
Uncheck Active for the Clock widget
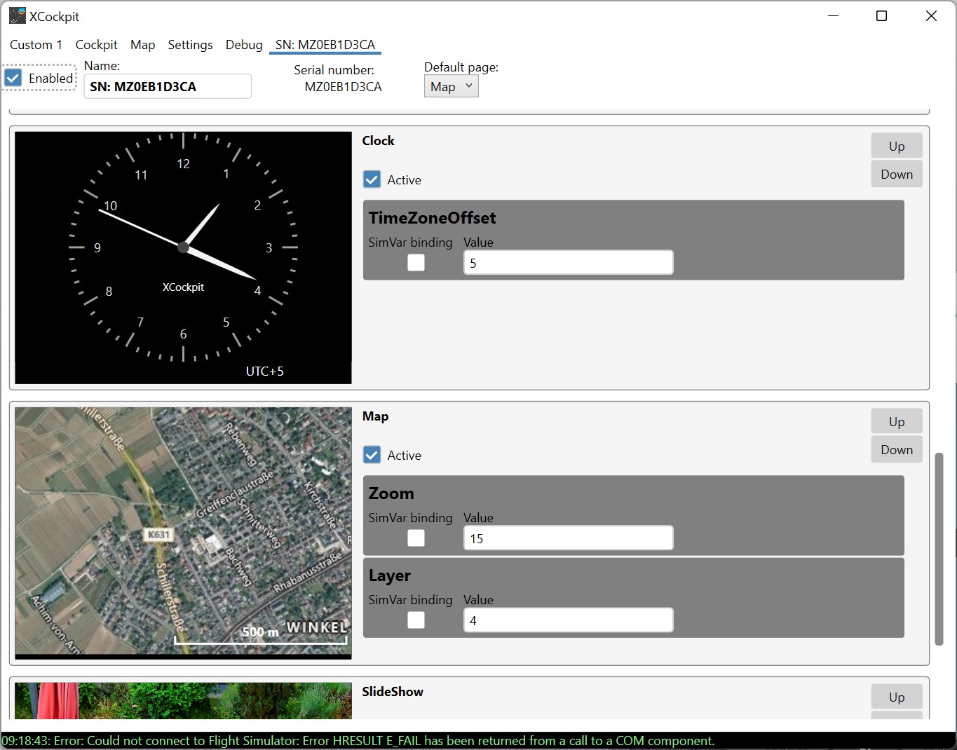[372, 179]
